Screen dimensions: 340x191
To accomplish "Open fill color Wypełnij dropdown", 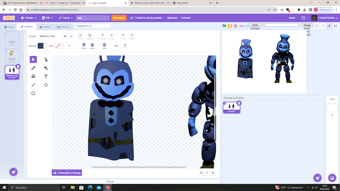I will (x=45, y=46).
